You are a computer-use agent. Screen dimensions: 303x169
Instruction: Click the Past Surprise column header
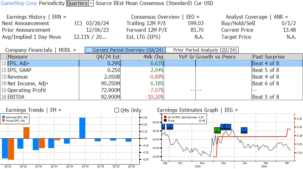pos(277,57)
